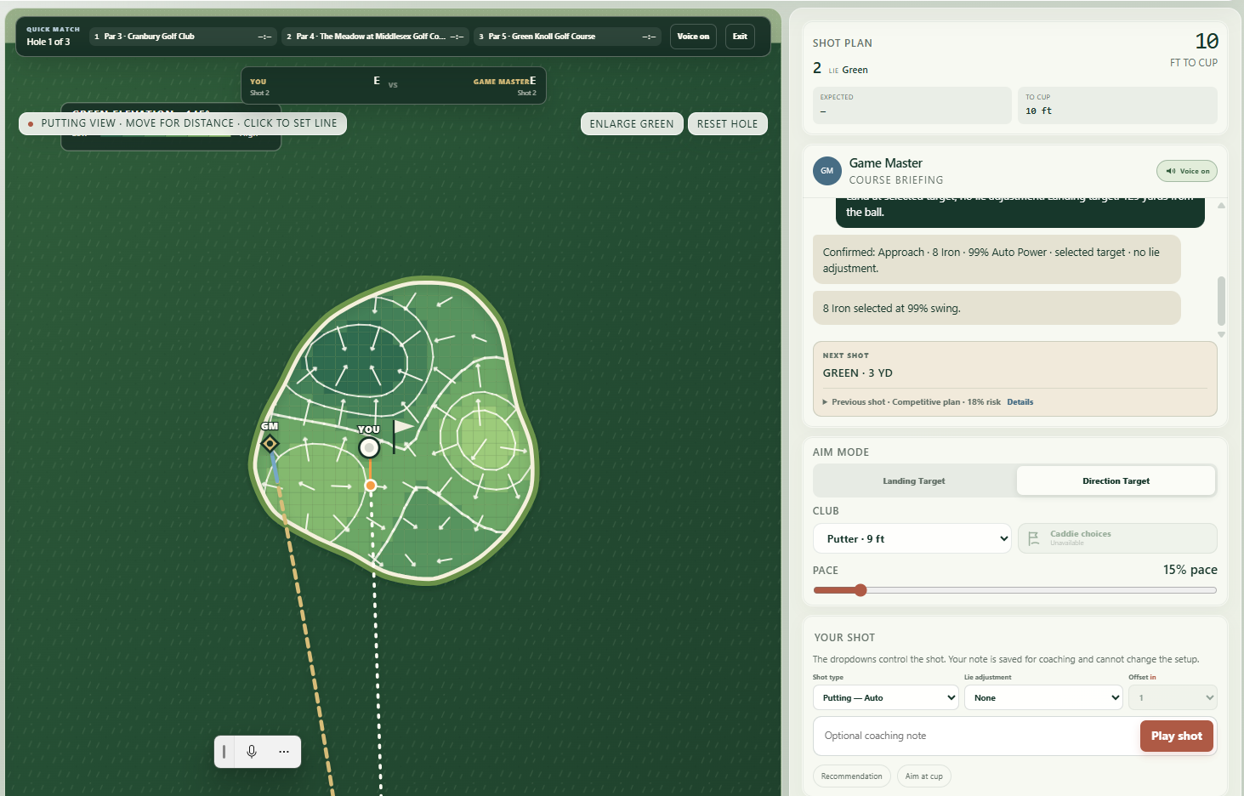The width and height of the screenshot is (1244, 796).
Task: Open the Offset in dropdown
Action: [1173, 698]
